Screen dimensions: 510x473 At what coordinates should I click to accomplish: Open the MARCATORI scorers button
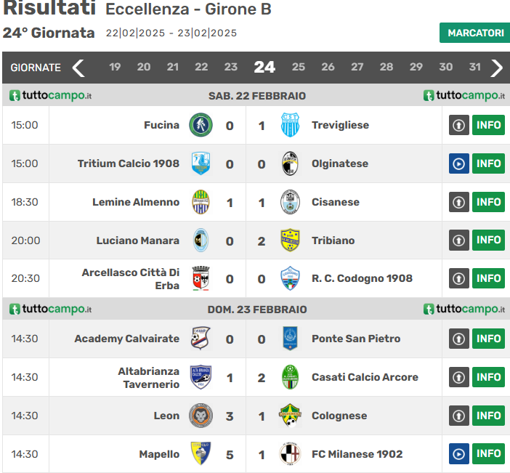click(474, 33)
